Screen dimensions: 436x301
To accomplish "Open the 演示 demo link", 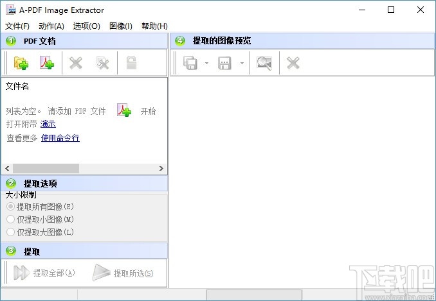I will click(48, 124).
